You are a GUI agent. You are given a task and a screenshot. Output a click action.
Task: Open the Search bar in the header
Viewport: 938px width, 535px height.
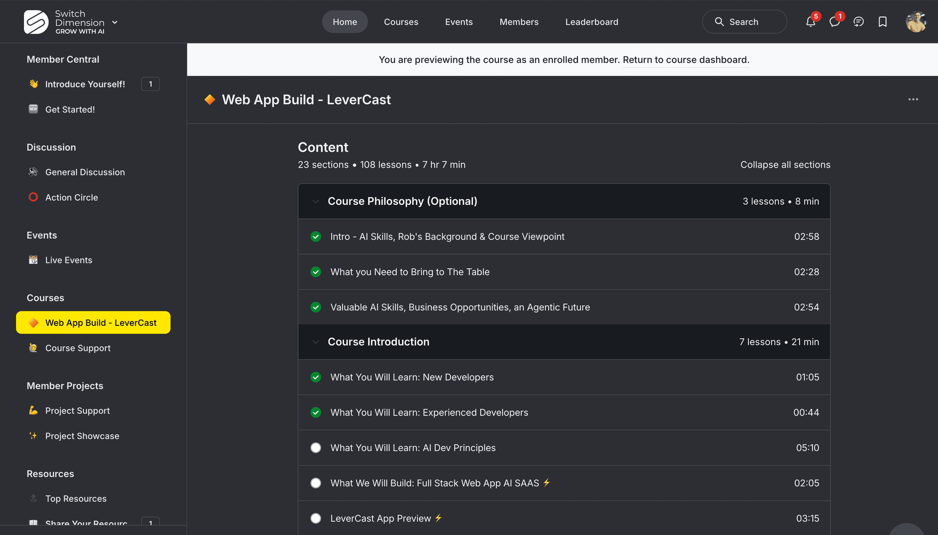point(744,21)
